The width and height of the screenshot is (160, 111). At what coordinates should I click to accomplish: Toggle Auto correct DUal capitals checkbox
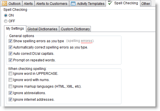(10, 54)
